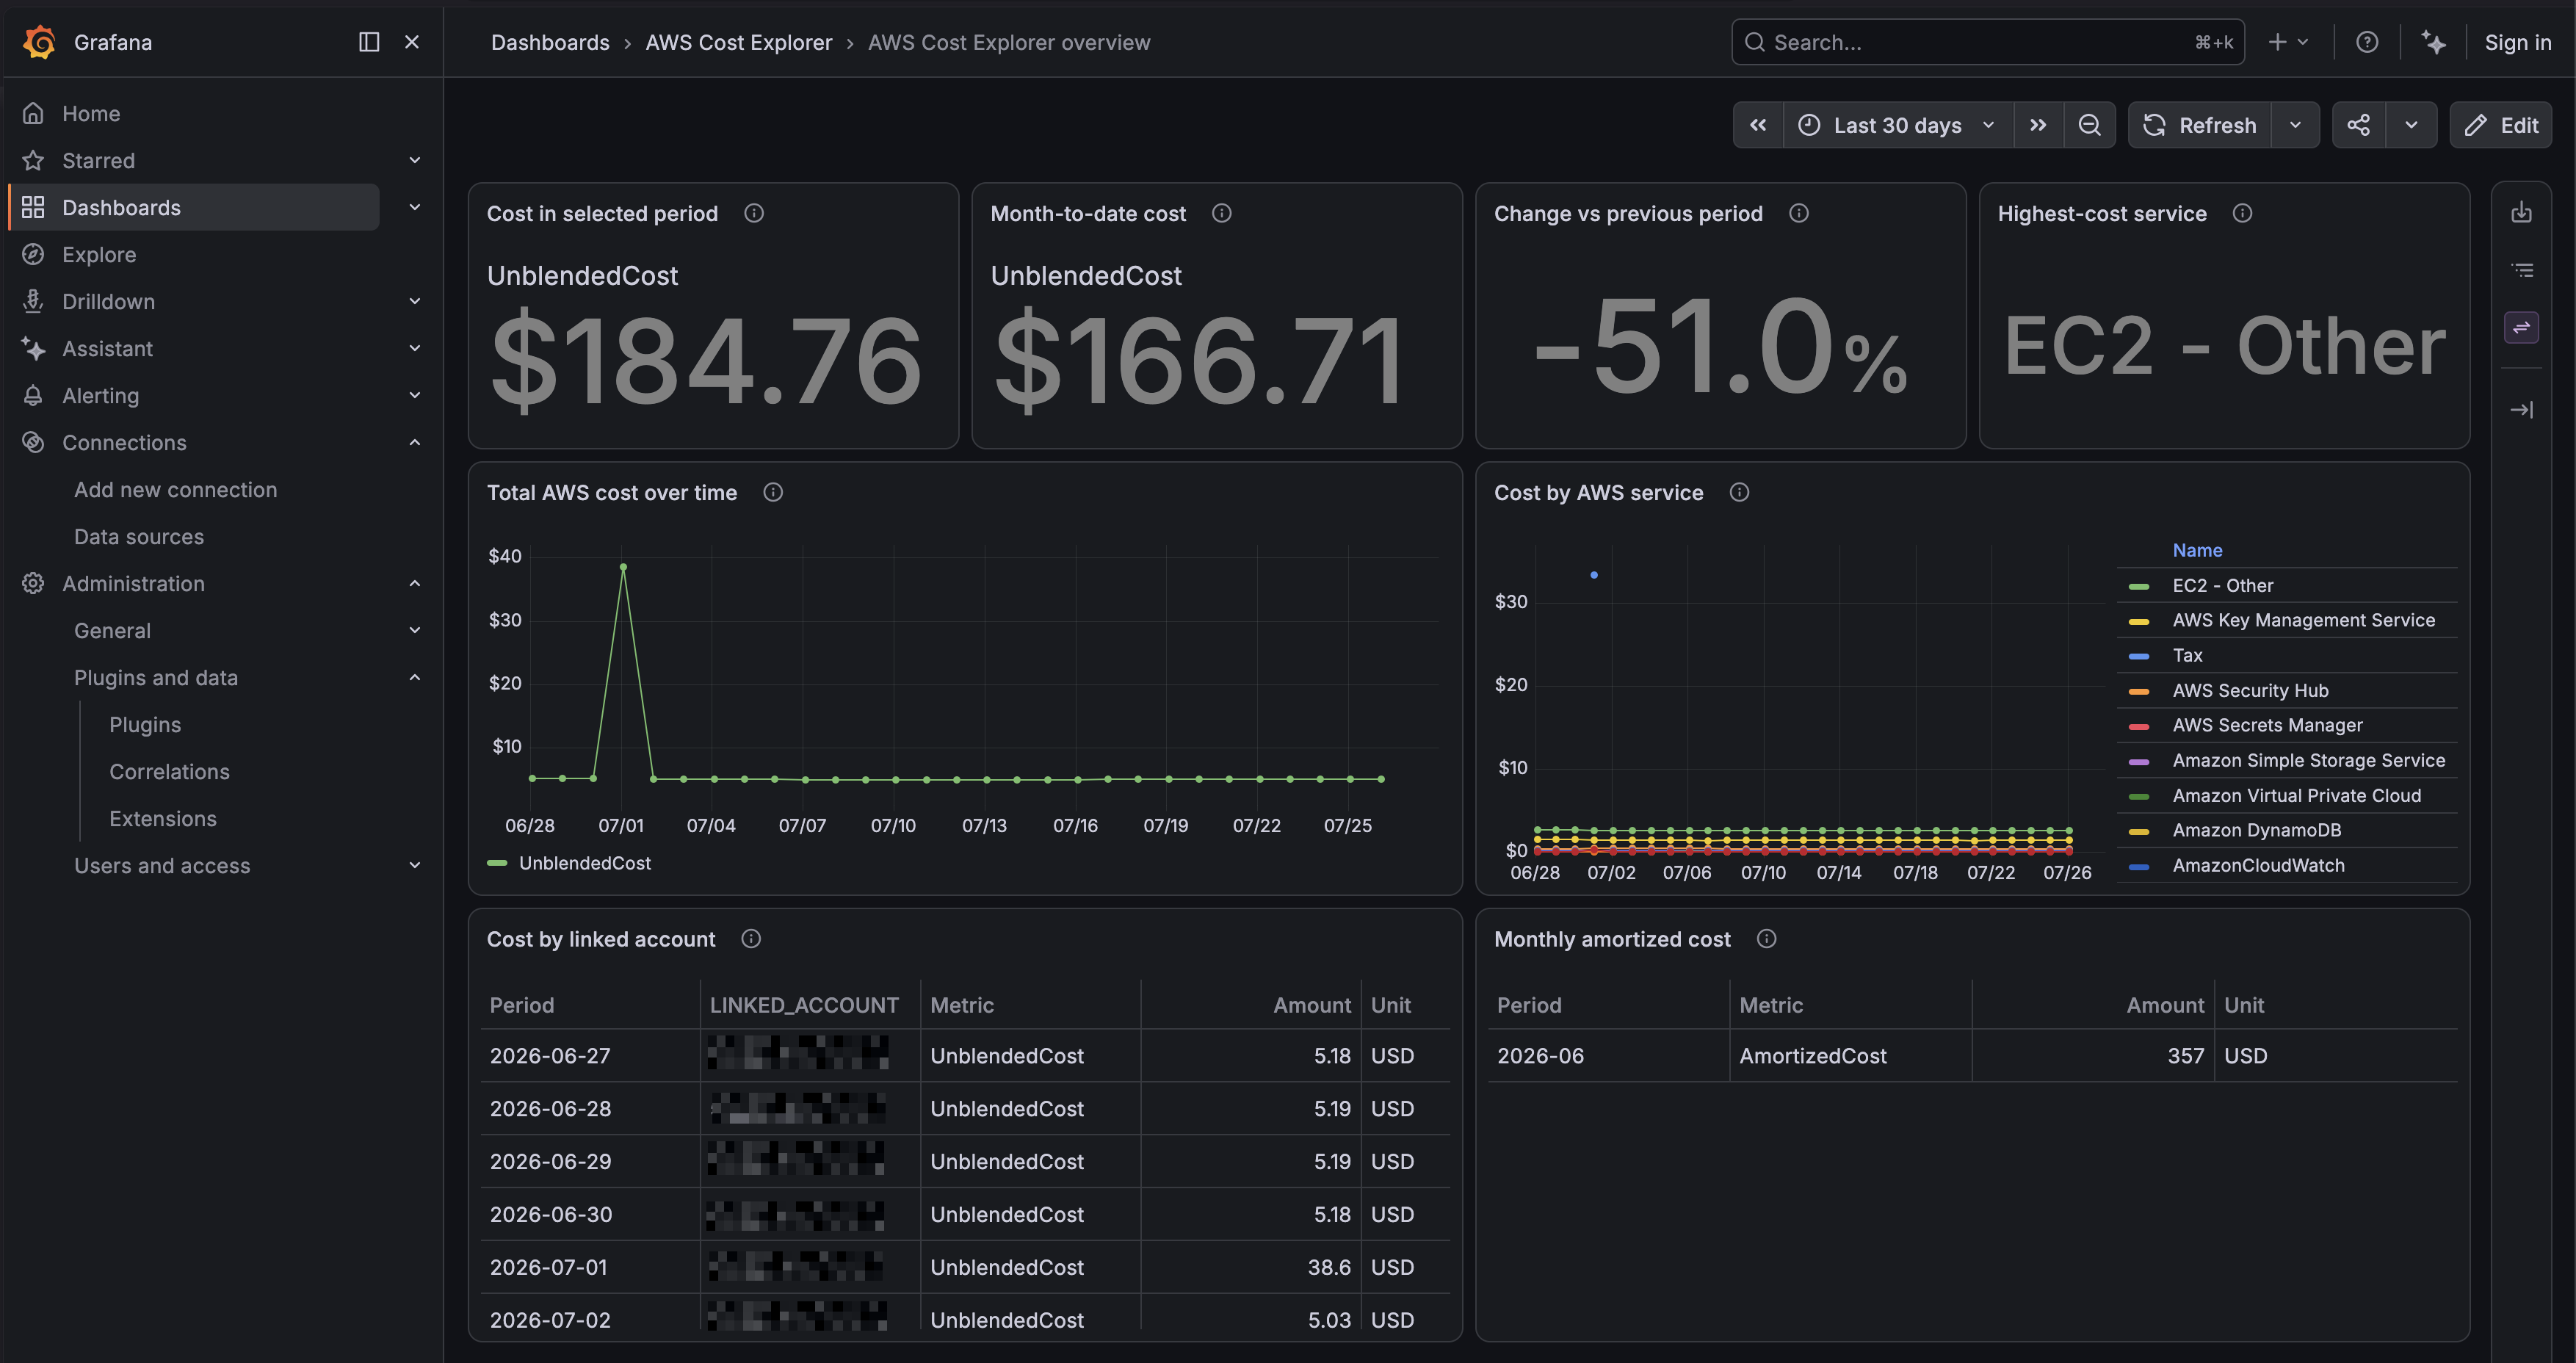The image size is (2576, 1363).
Task: Go to Dashboards breadcrumb
Action: pyautogui.click(x=550, y=43)
